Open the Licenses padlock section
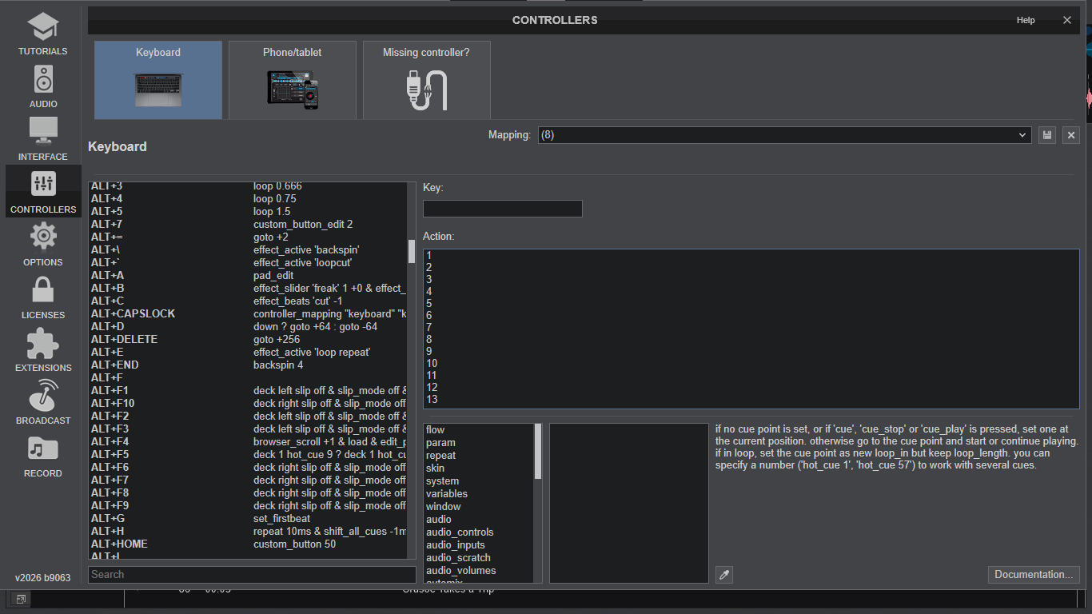The image size is (1092, 614). tap(43, 297)
